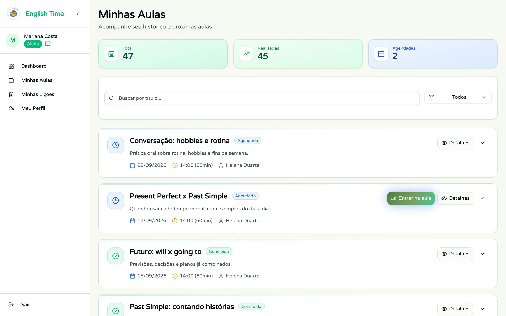Screen dimensions: 506x316
Task: Focus the Buscar por título search field
Action: (x=262, y=98)
